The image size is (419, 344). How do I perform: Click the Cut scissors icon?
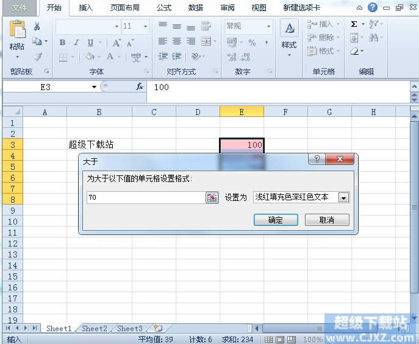[37, 26]
